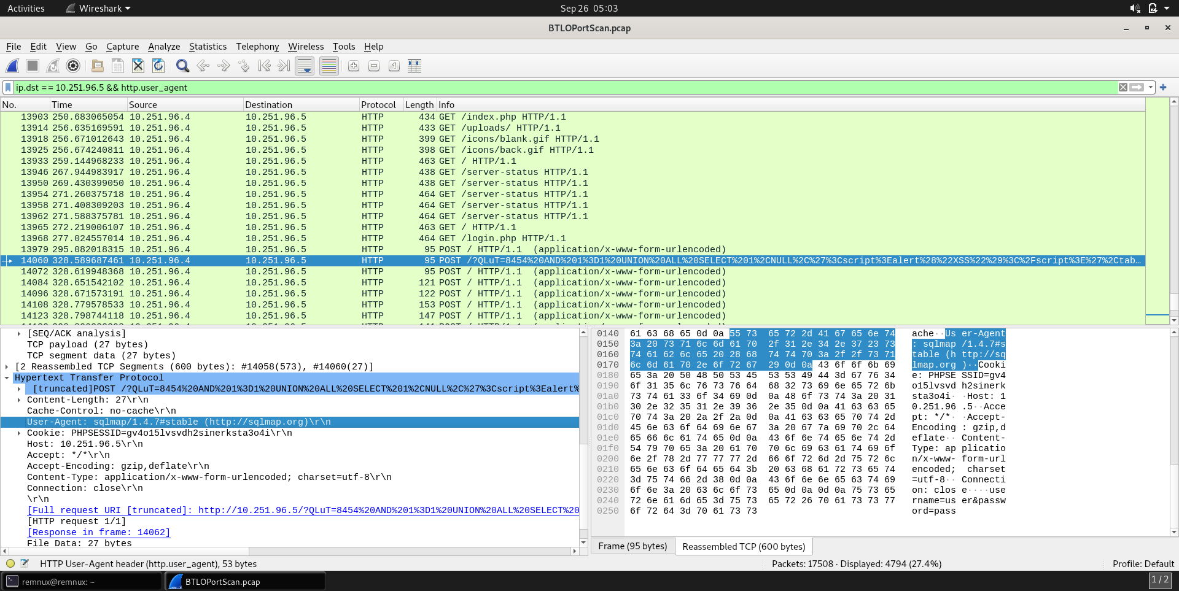Image resolution: width=1179 pixels, height=591 pixels.
Task: Click the zoom in plus toolbar icon
Action: click(x=354, y=66)
